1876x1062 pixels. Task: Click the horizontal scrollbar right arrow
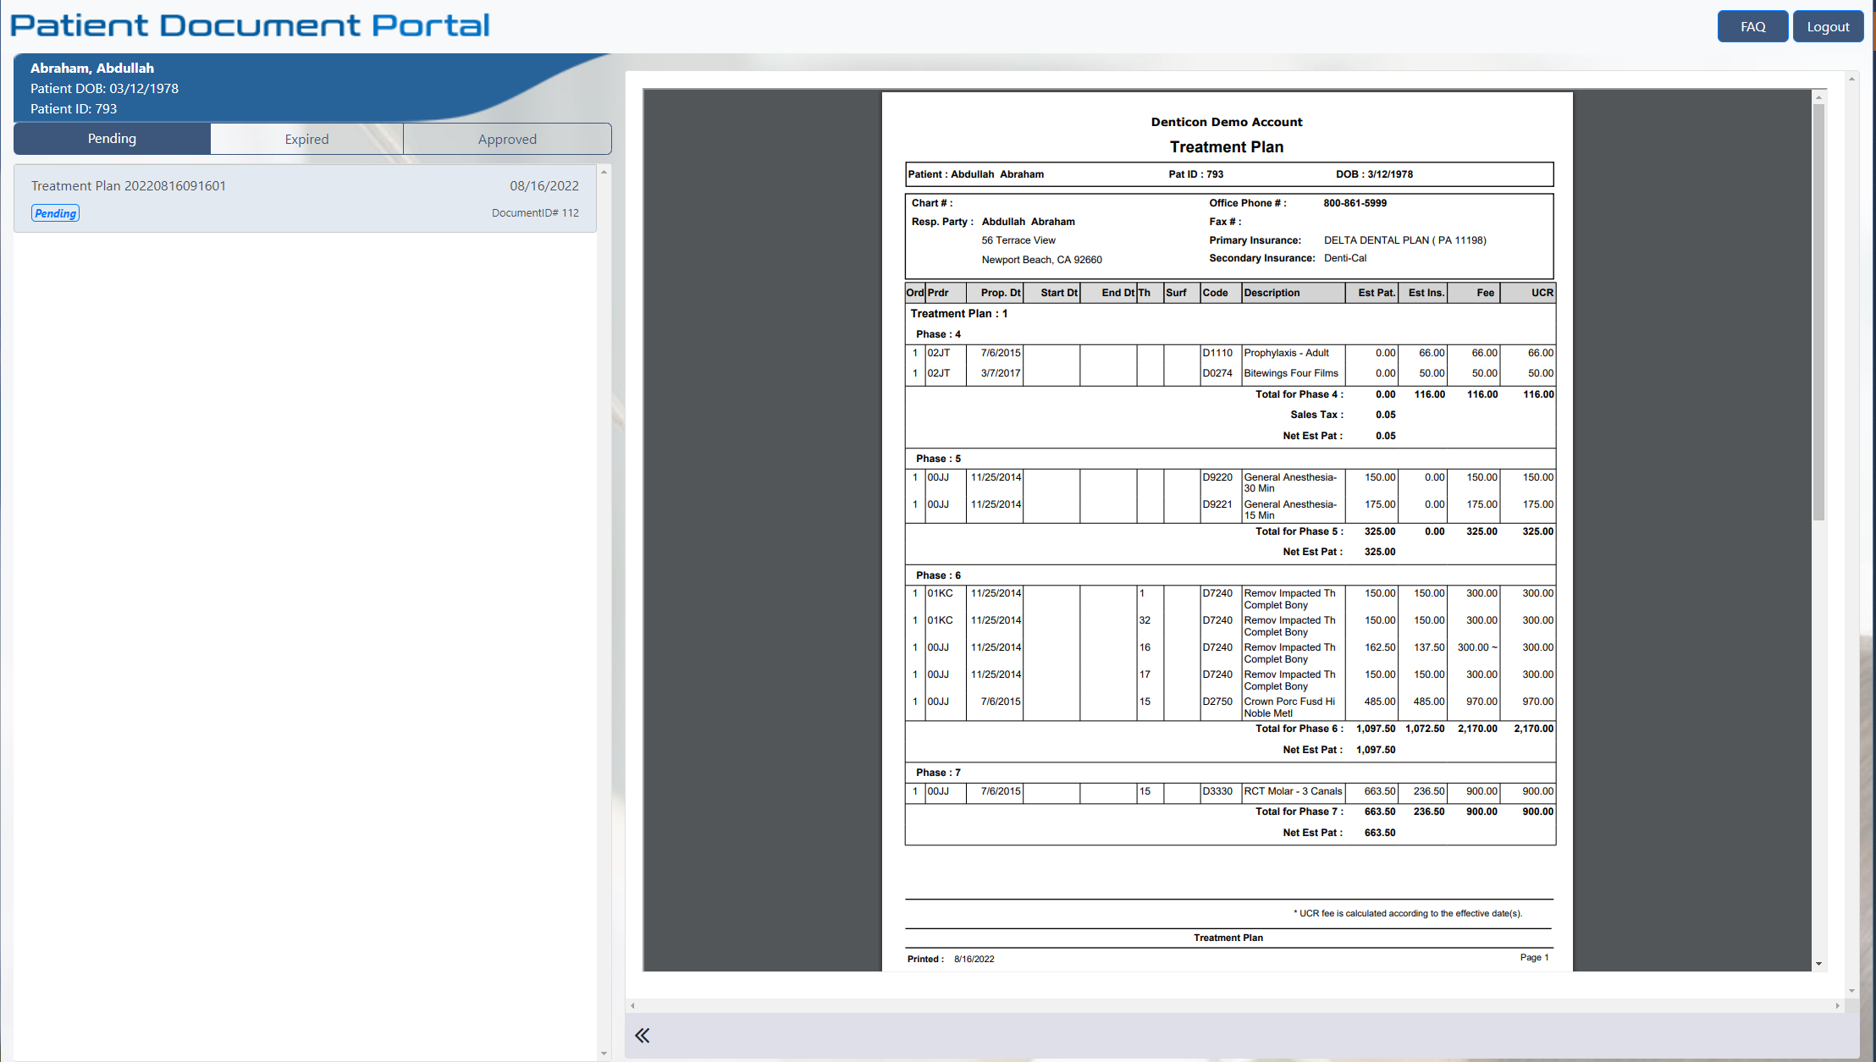(1837, 1005)
